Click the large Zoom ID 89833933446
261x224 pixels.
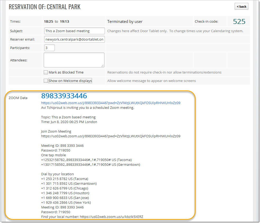(64, 96)
